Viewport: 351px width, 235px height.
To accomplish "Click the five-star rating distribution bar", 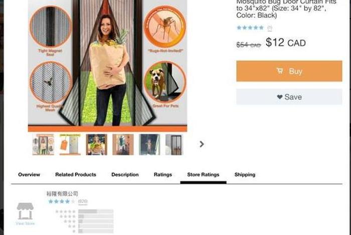I will coord(96,211).
